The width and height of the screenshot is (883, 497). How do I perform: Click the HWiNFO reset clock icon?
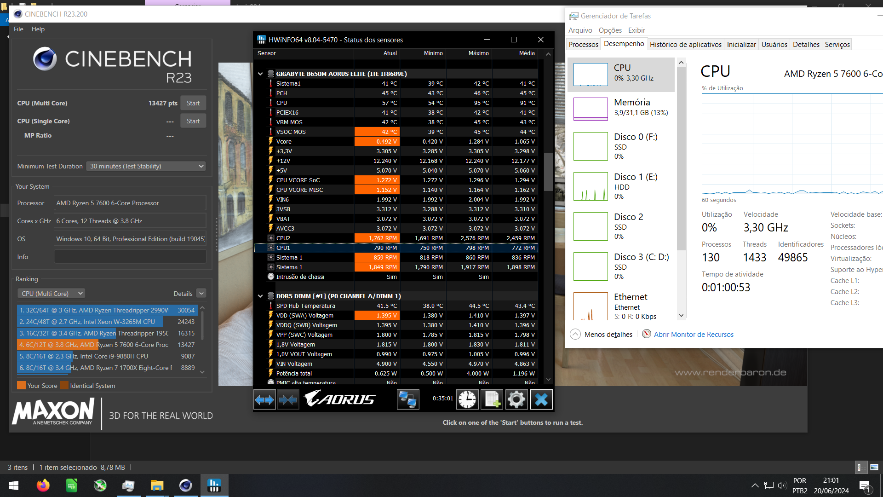467,399
